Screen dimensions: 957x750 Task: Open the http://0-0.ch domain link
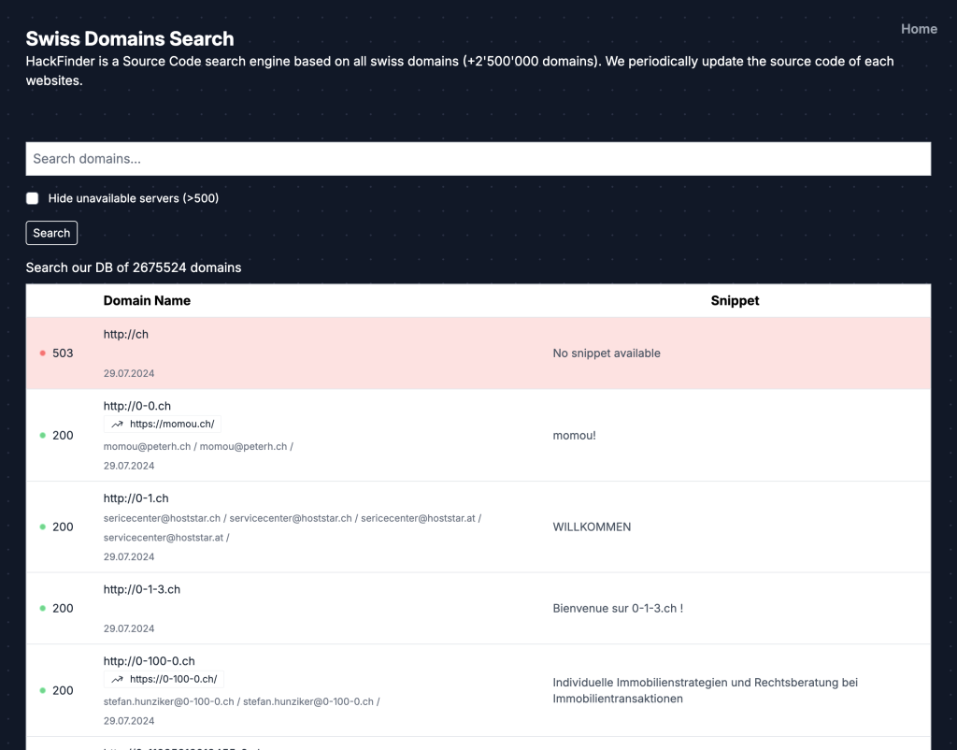(x=137, y=406)
